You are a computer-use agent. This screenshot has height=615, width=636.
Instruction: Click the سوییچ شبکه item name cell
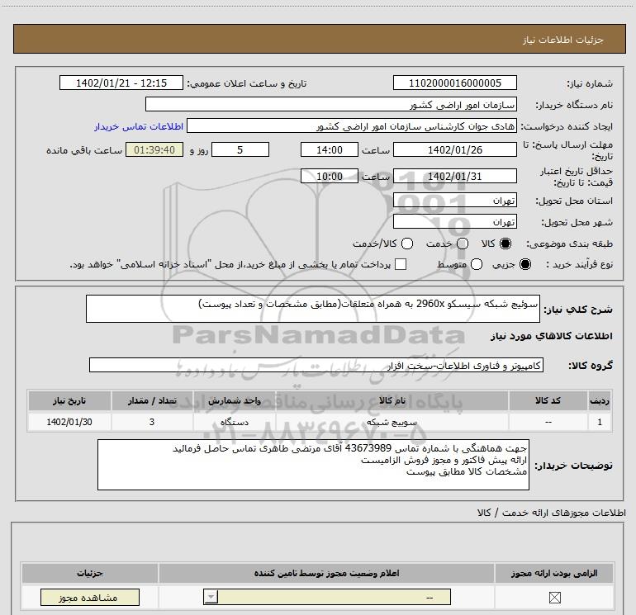coord(392,422)
